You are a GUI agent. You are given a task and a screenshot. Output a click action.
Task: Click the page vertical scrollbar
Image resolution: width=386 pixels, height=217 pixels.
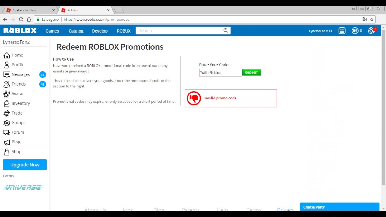[x=383, y=107]
